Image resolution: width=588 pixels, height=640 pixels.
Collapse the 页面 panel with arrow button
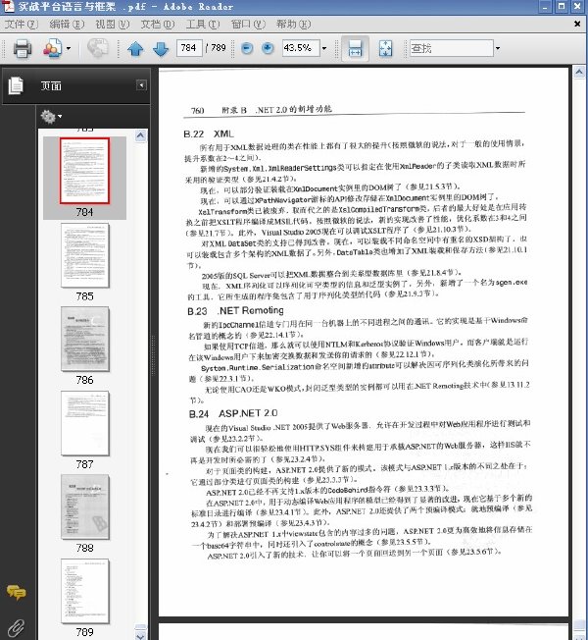pos(141,85)
